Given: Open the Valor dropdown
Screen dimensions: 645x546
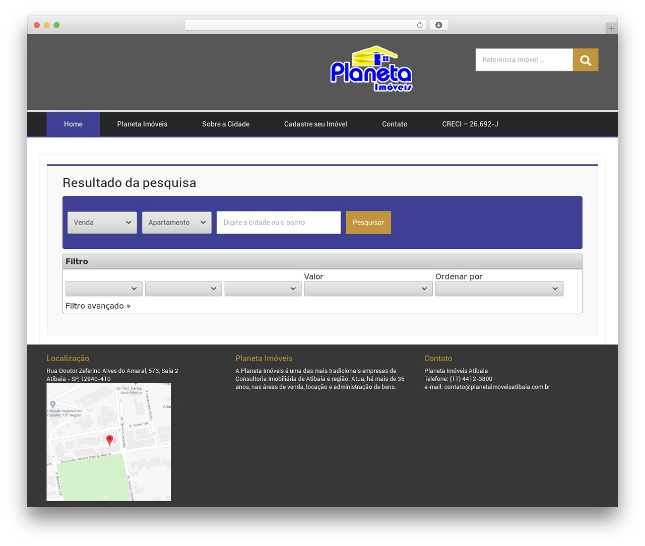Looking at the screenshot, I should point(368,289).
